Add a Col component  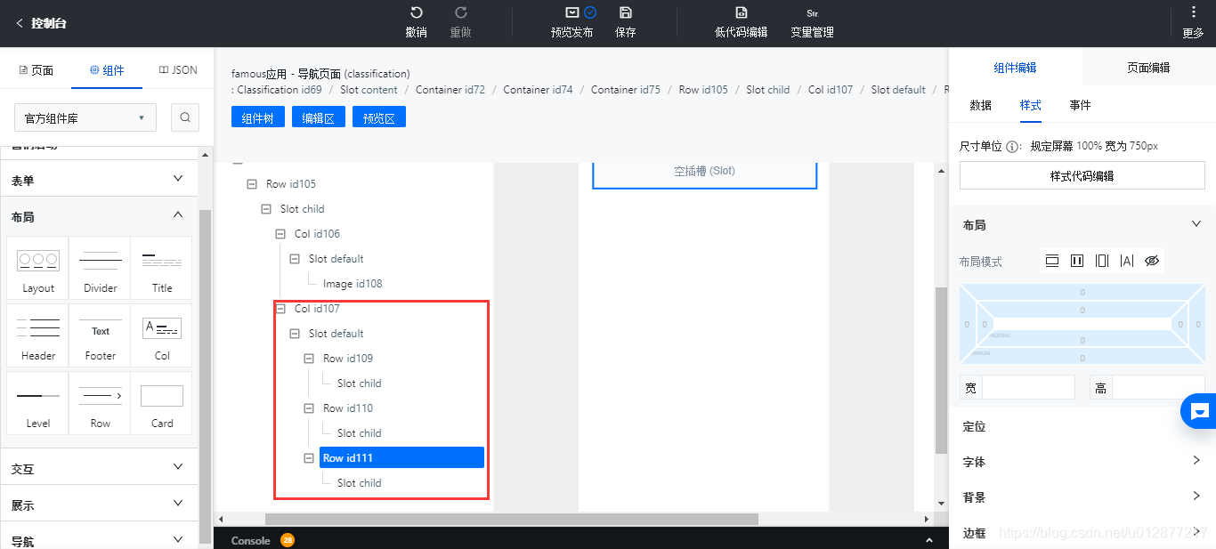pos(162,335)
